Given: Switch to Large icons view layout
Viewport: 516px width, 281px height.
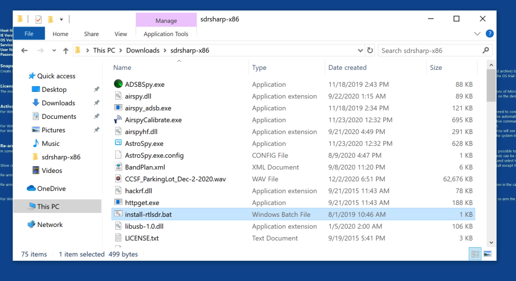Looking at the screenshot, I should click(x=487, y=254).
